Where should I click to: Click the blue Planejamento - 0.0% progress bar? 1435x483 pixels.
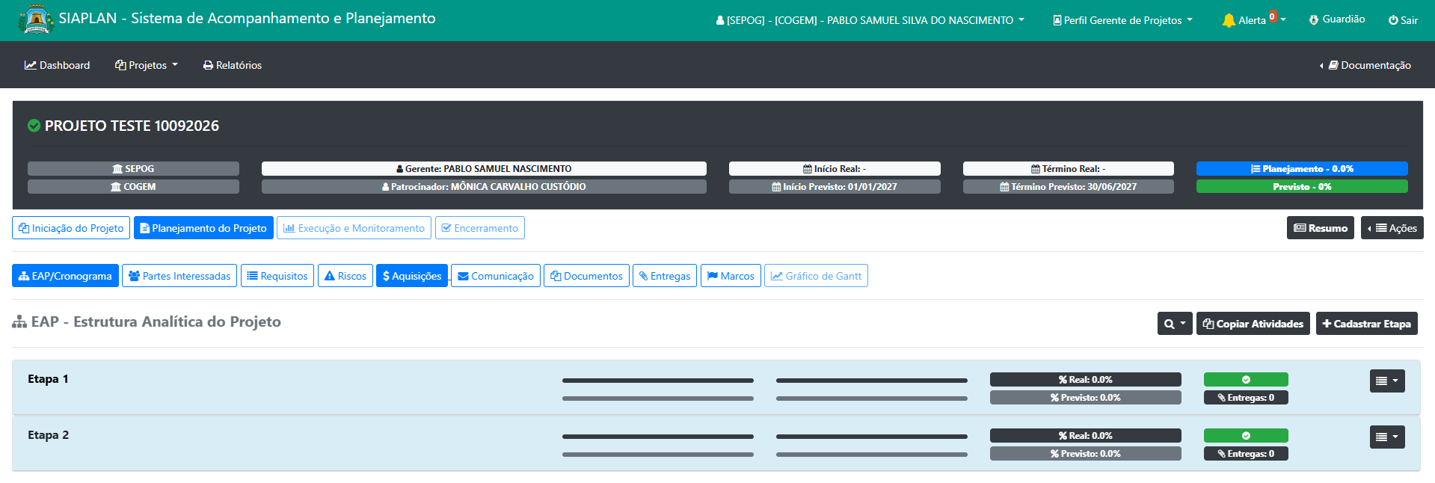(1302, 169)
